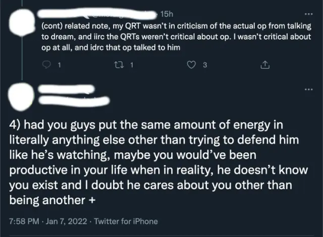Open profile picture of main tweet author
Viewport: 323px width, 237px height.
[x=21, y=97]
